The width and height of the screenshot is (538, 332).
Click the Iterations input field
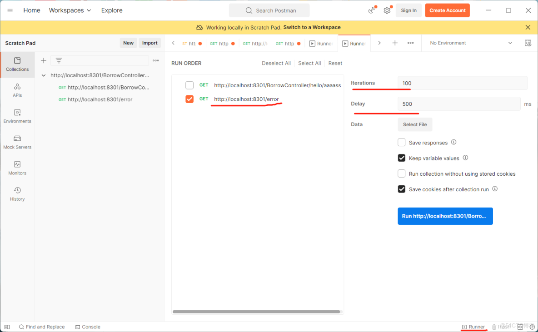[462, 83]
